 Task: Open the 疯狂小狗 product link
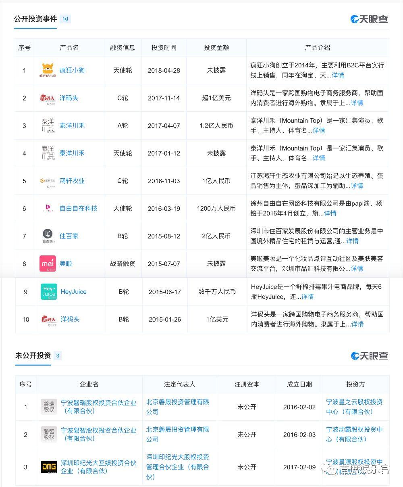pyautogui.click(x=72, y=70)
